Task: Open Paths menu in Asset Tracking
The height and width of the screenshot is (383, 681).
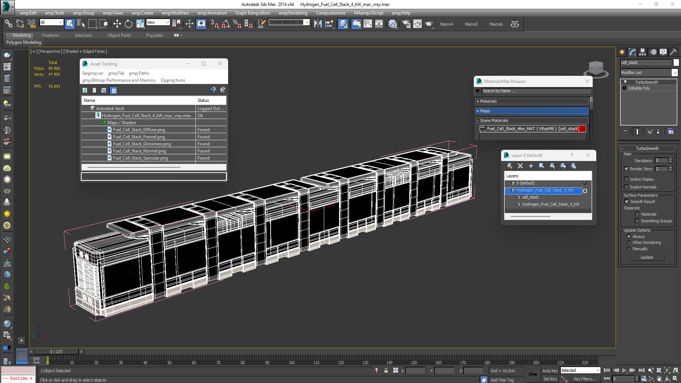Action: (x=139, y=73)
